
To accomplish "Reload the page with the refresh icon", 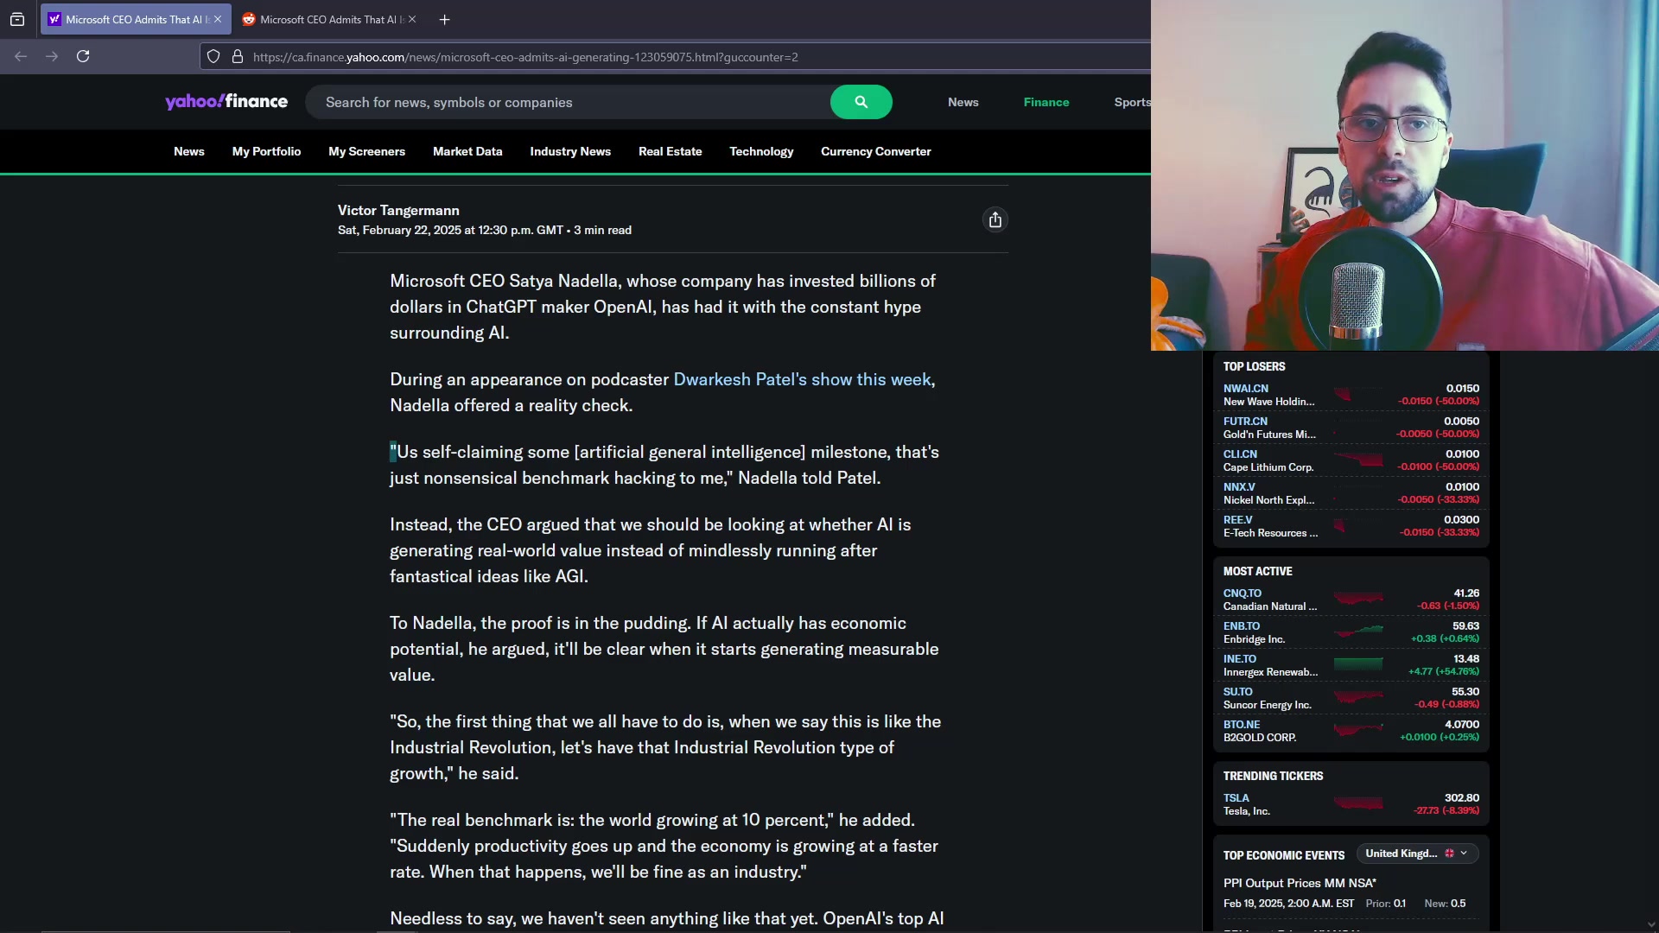I will pyautogui.click(x=83, y=56).
